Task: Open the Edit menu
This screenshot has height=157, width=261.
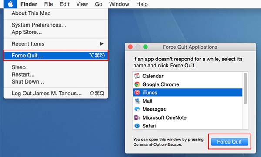Action: pyautogui.click(x=64, y=4)
